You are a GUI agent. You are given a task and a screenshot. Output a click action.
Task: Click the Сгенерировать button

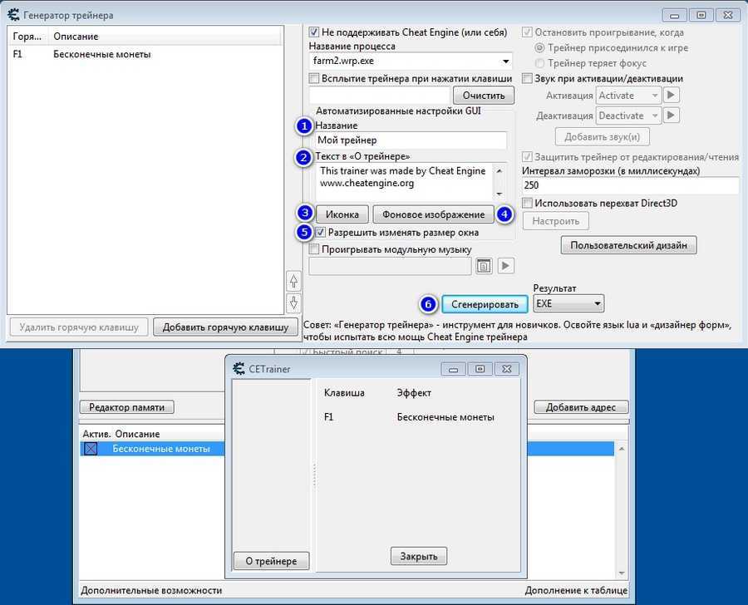(x=485, y=304)
